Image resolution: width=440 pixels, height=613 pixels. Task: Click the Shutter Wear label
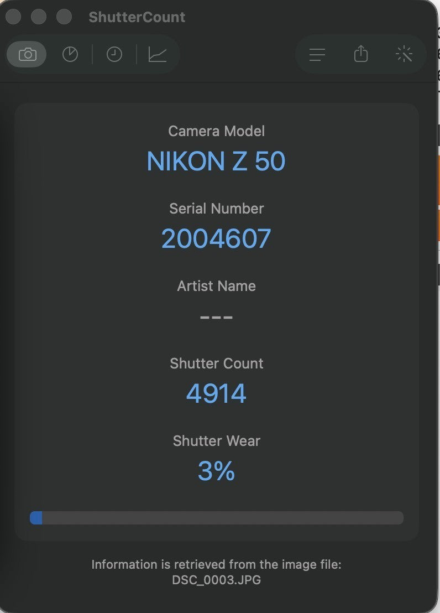click(x=216, y=440)
